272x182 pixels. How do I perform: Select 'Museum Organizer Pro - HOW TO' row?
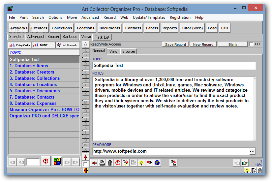point(44,109)
